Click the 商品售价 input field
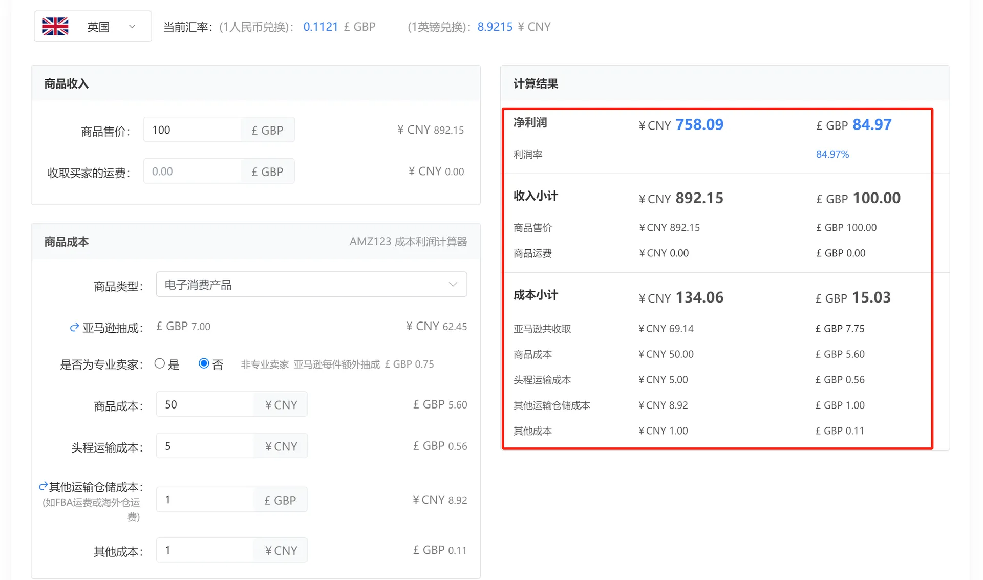 tap(193, 130)
